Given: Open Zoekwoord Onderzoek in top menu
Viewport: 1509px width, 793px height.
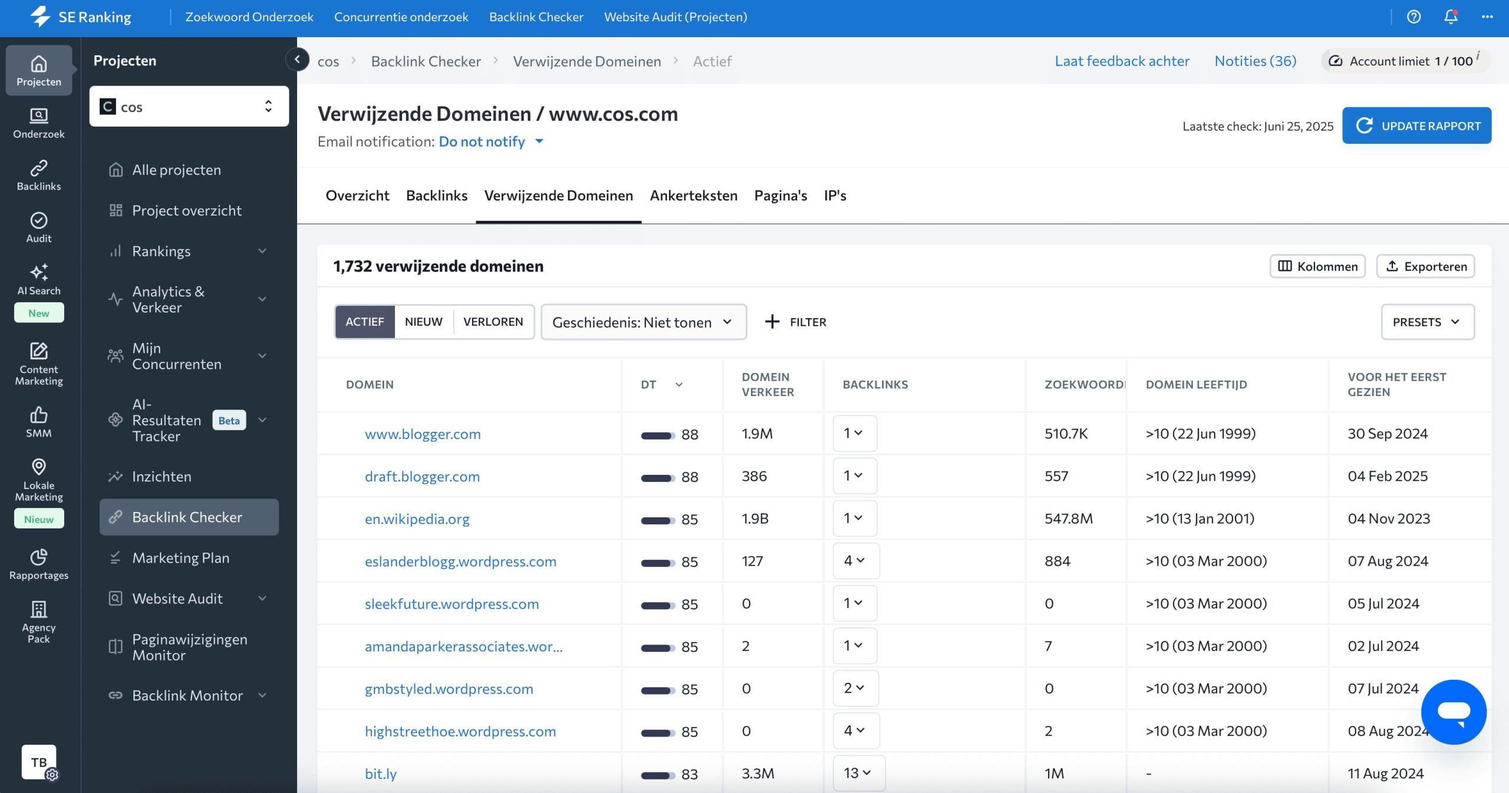Looking at the screenshot, I should (249, 16).
